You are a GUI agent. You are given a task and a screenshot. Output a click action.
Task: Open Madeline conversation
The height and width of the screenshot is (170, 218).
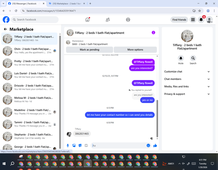point(29,112)
